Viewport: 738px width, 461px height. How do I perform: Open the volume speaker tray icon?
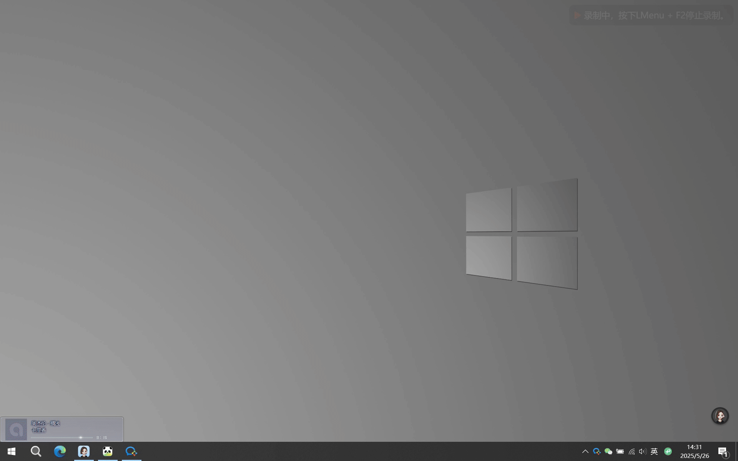(642, 451)
